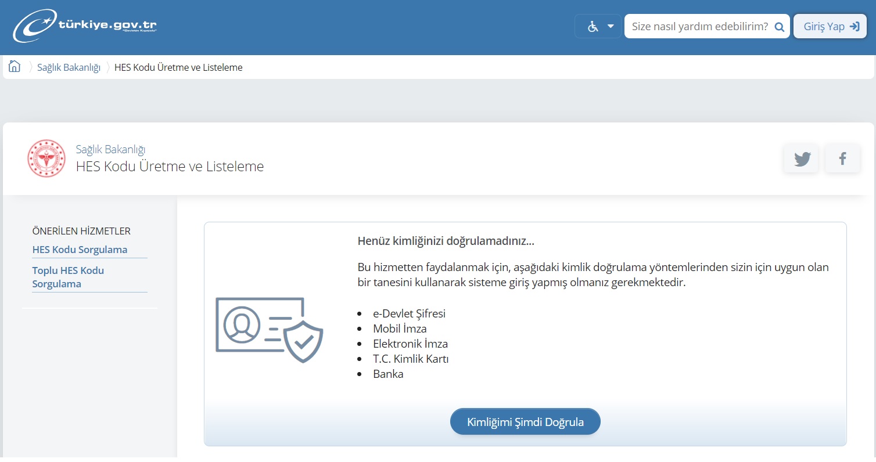
Task: Click the identity card shield illustration
Action: pyautogui.click(x=269, y=330)
